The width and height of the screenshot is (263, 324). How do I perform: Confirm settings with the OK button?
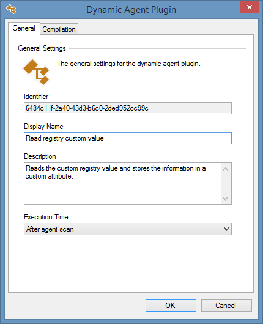[x=171, y=306]
